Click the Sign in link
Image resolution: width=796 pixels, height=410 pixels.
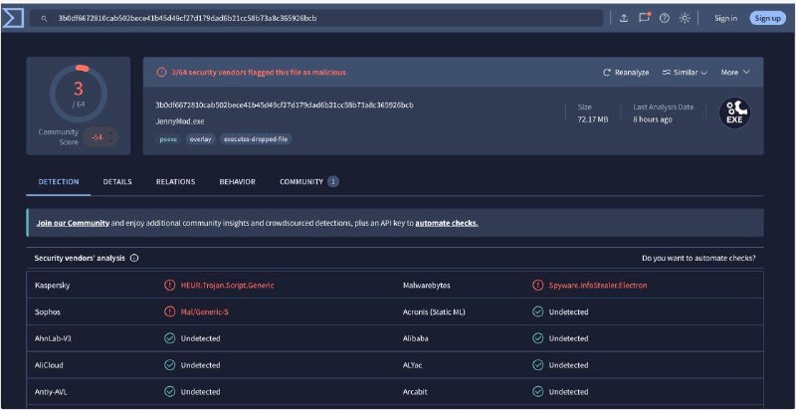click(x=726, y=18)
